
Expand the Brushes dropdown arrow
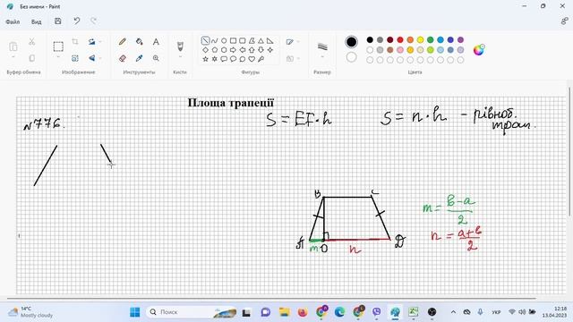[180, 57]
